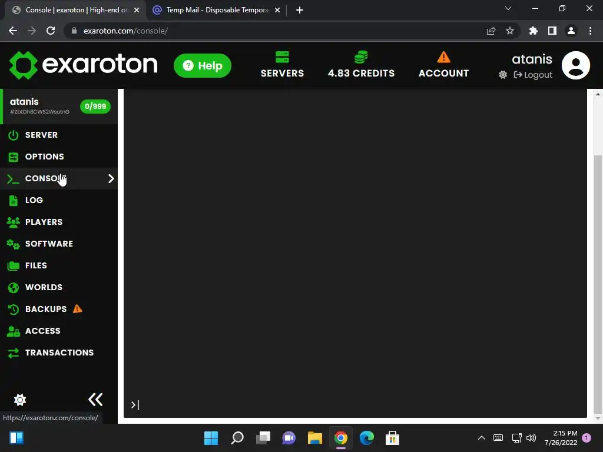The width and height of the screenshot is (603, 452).
Task: Open the green Help button
Action: (203, 66)
